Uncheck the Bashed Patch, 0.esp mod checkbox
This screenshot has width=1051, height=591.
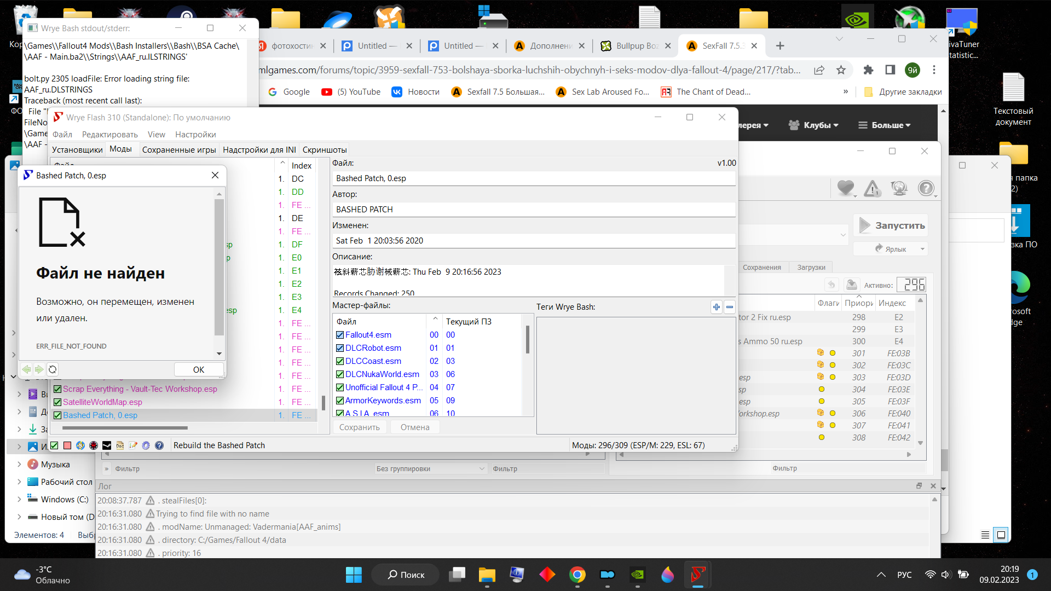(x=57, y=415)
